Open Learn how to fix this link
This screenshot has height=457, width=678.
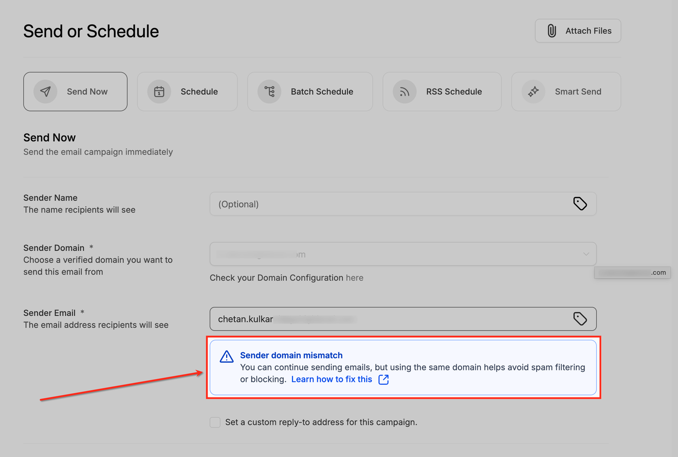[332, 380]
